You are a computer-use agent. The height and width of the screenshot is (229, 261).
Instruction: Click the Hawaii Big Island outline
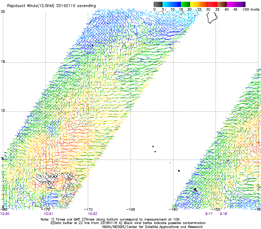click(212, 18)
